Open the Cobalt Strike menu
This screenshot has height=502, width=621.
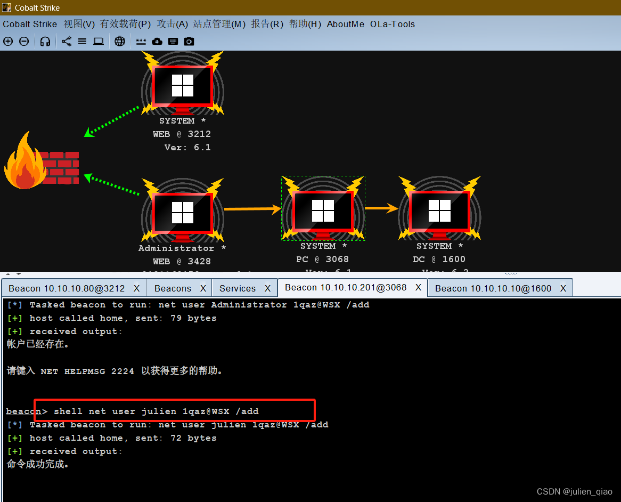[x=30, y=24]
